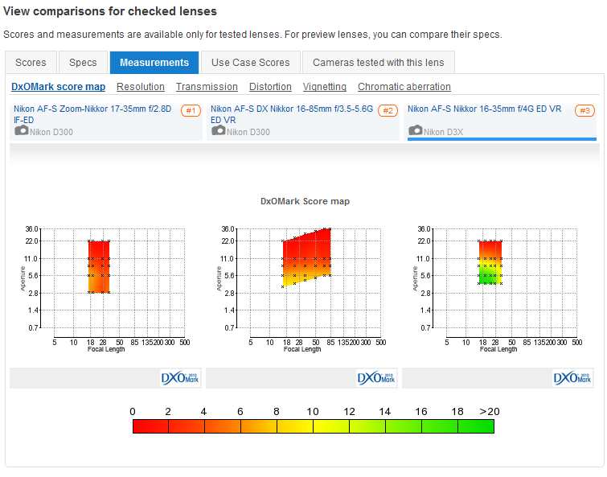View the Distortion measurement
607x477 pixels.
(270, 87)
